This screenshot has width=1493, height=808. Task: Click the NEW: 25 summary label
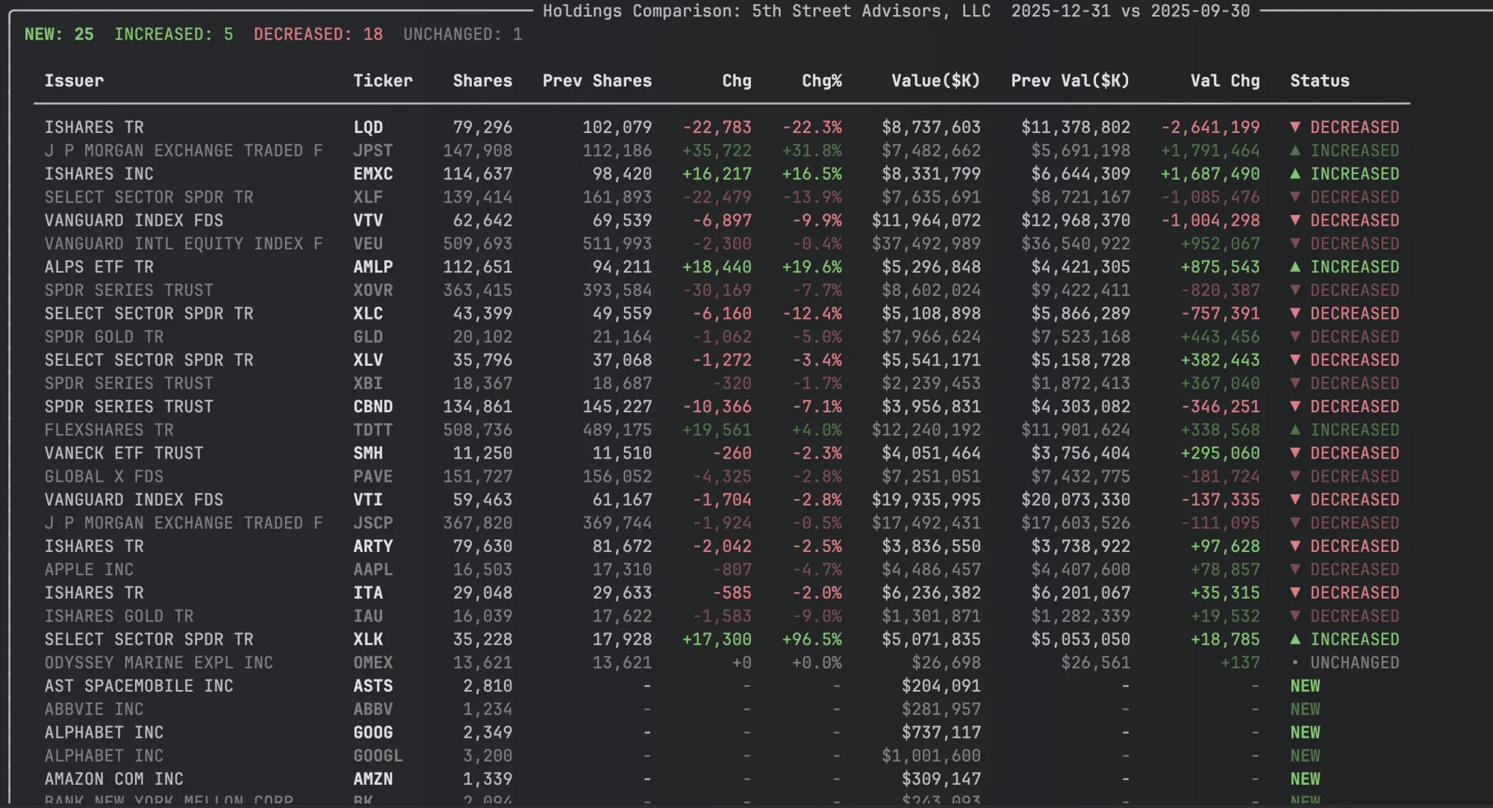click(x=59, y=34)
